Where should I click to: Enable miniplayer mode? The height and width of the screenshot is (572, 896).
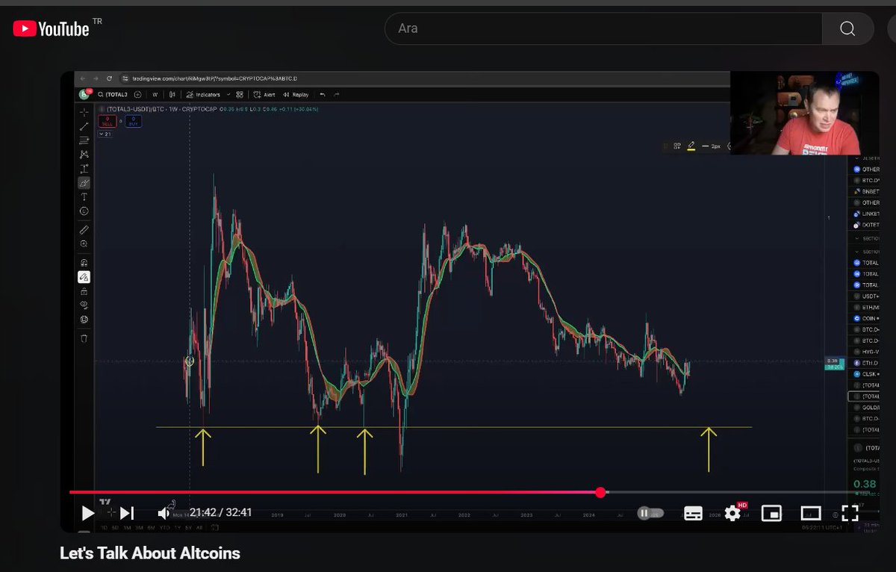point(771,513)
